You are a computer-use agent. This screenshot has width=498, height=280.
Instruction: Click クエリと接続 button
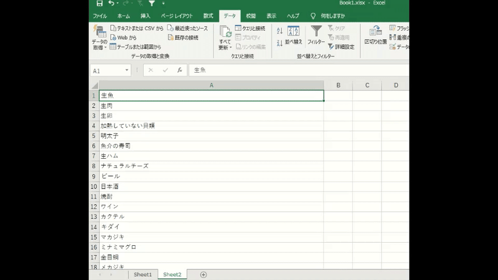pyautogui.click(x=250, y=28)
